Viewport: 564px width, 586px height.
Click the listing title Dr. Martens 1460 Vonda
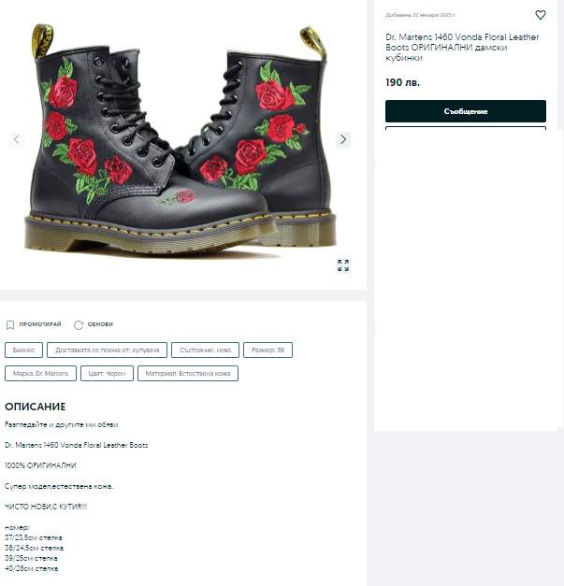(x=462, y=48)
